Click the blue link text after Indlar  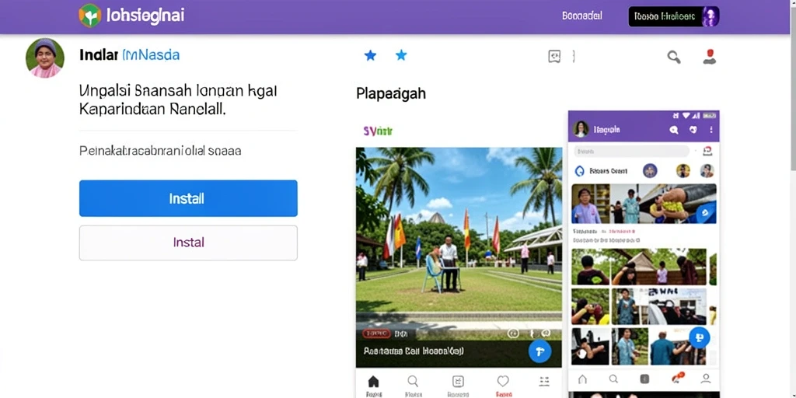point(152,55)
